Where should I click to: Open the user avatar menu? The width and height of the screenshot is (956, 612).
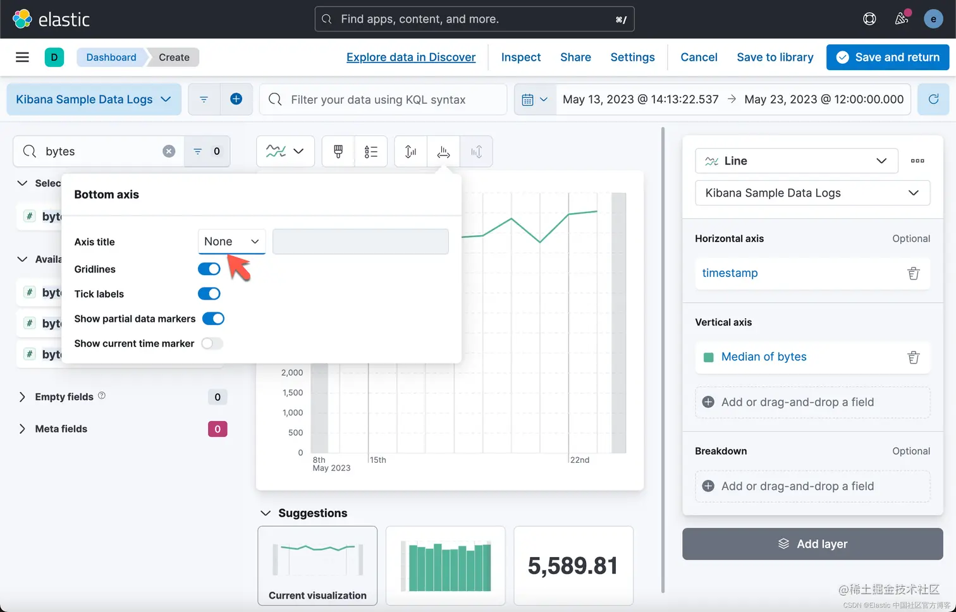click(x=933, y=19)
